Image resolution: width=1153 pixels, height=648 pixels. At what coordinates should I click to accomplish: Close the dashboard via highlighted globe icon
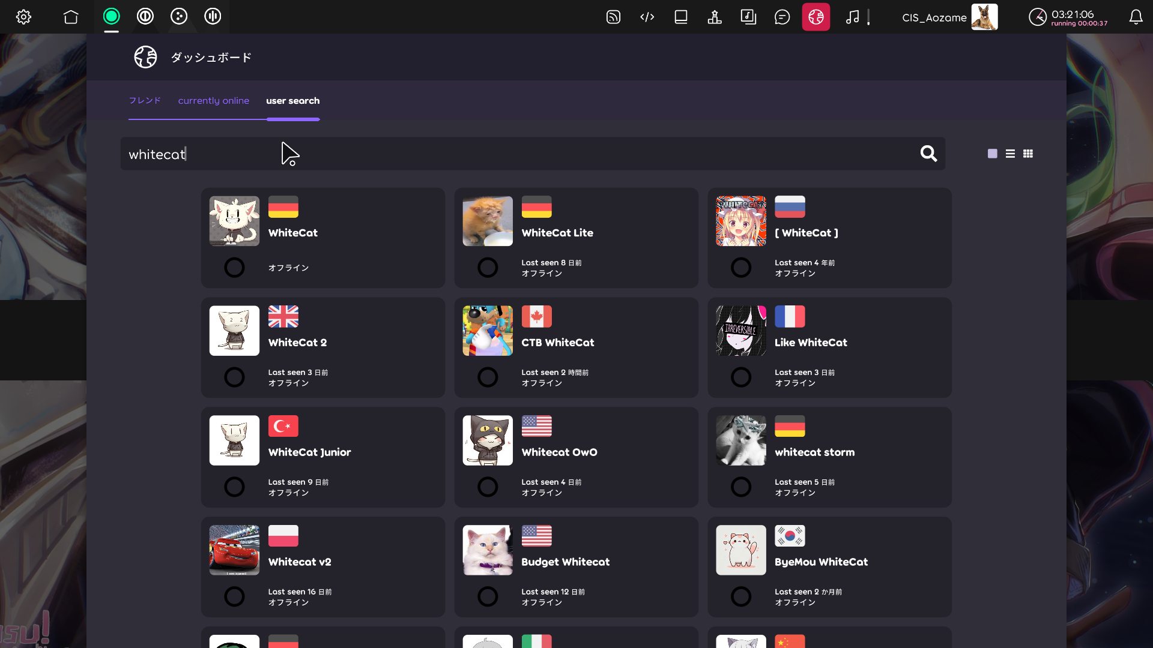point(816,17)
